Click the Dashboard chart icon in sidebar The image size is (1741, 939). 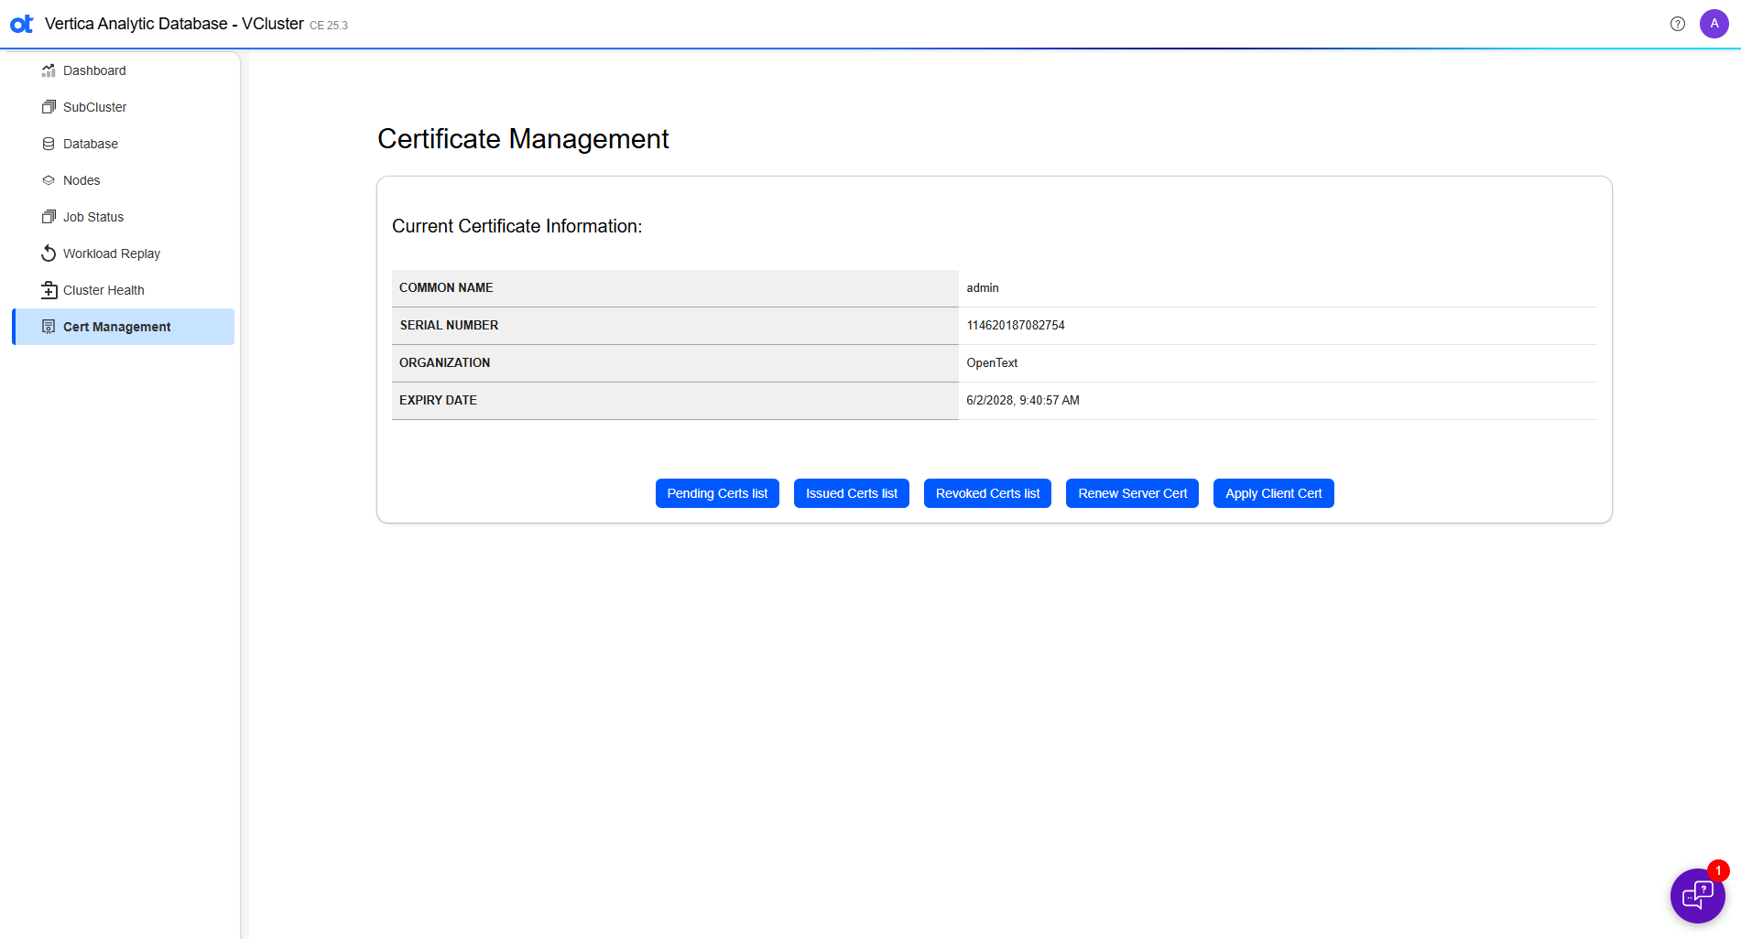click(x=49, y=70)
